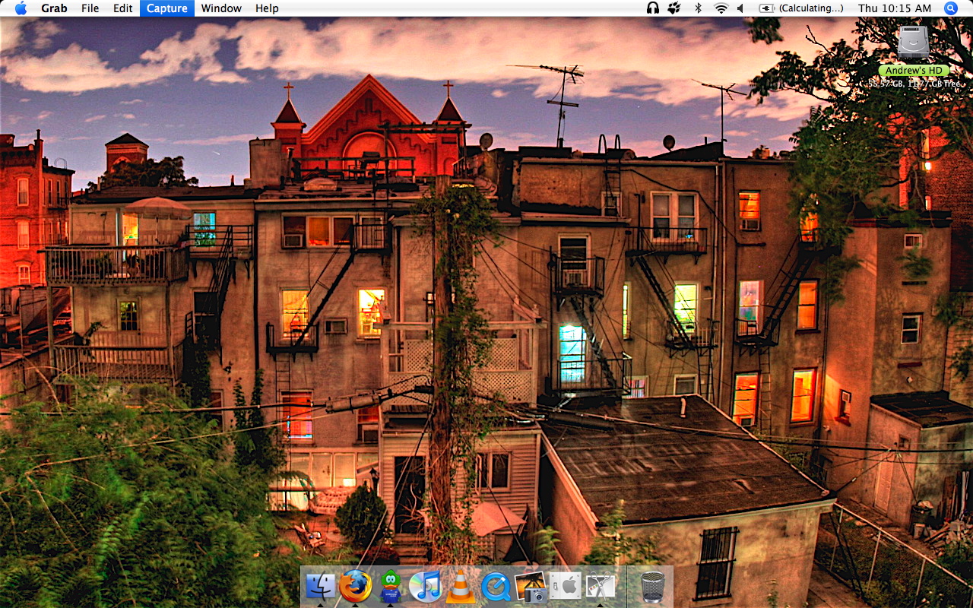Open the Window menu
The image size is (973, 608).
[x=221, y=8]
